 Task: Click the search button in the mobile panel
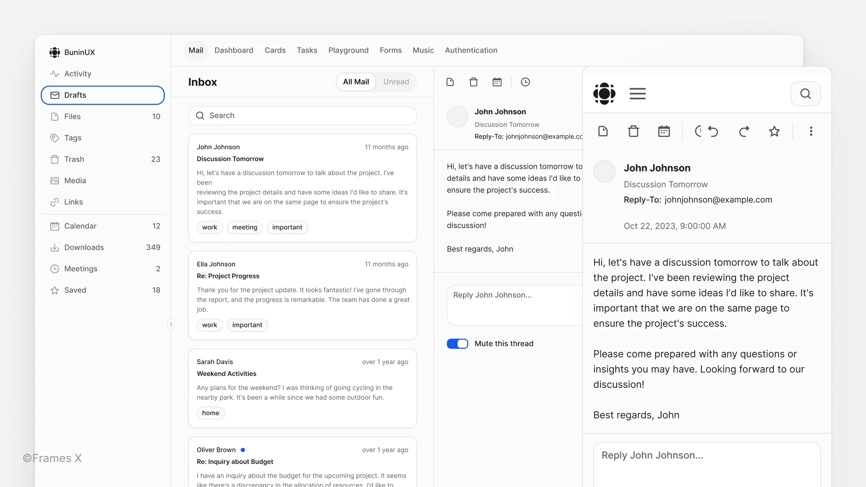pyautogui.click(x=805, y=94)
